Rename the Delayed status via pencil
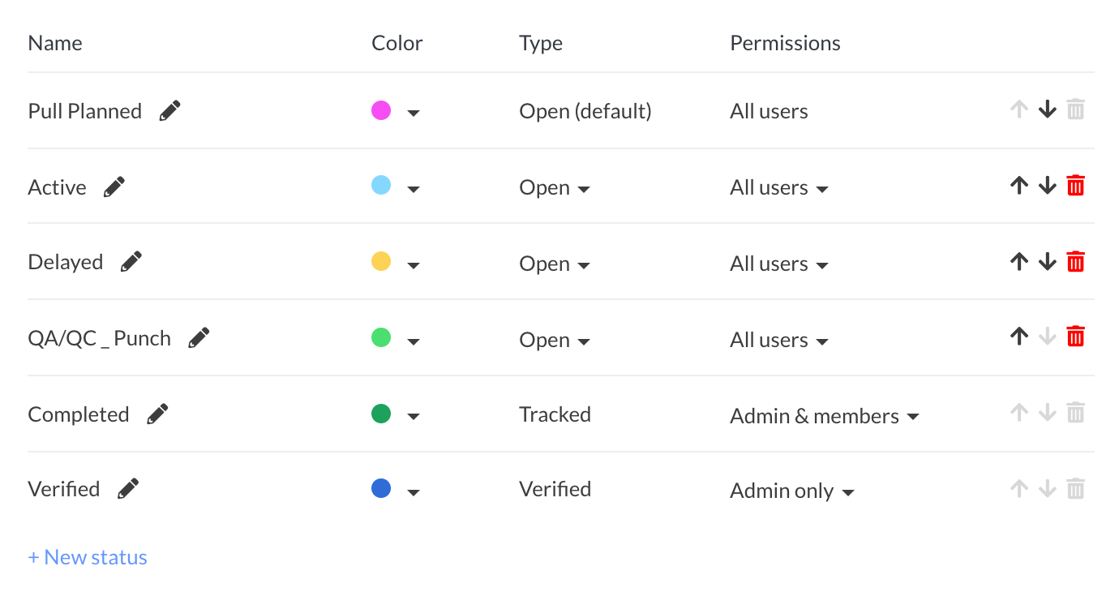1119x592 pixels. pos(131,262)
